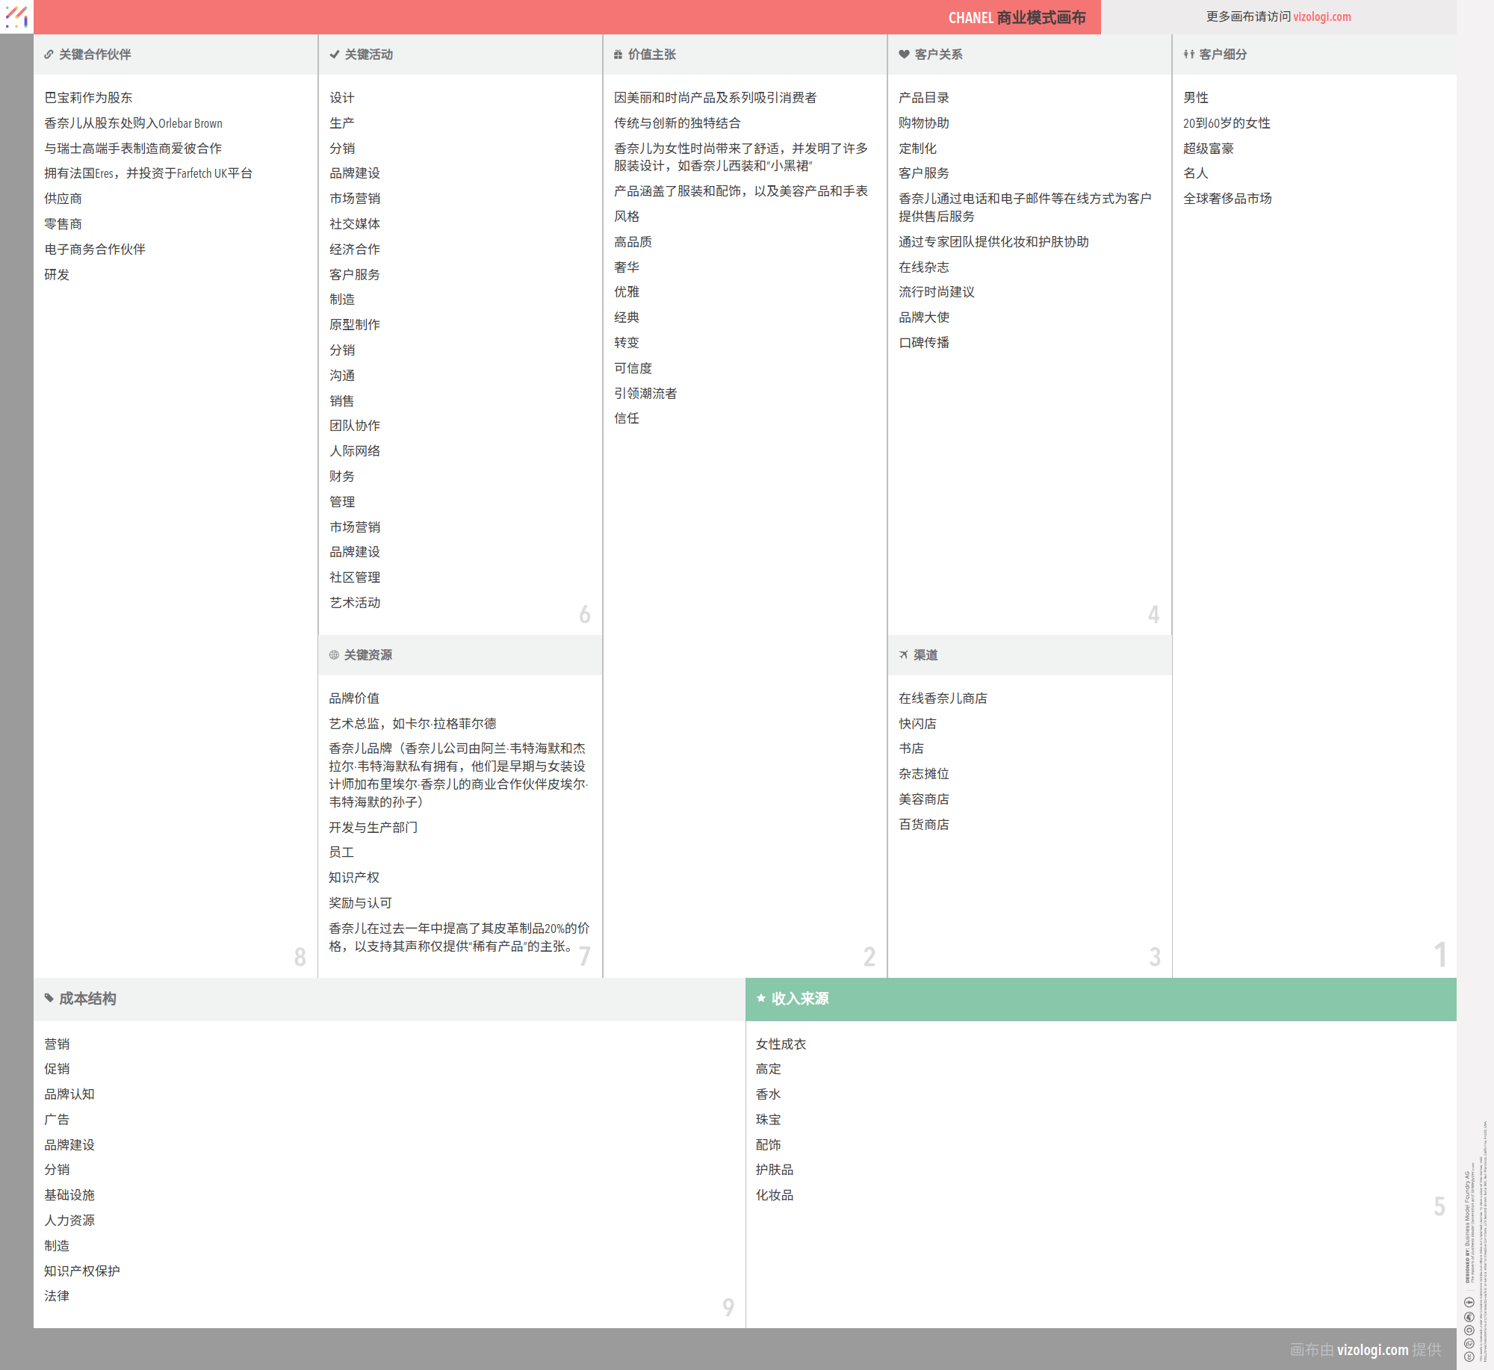This screenshot has width=1494, height=1370.
Task: Select the 巴宝莉作为股东 partner entry
Action: pos(88,98)
